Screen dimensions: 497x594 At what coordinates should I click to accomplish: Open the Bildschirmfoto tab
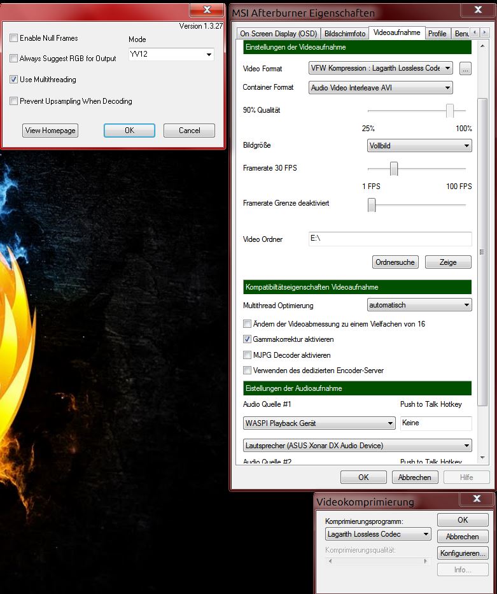coord(345,33)
